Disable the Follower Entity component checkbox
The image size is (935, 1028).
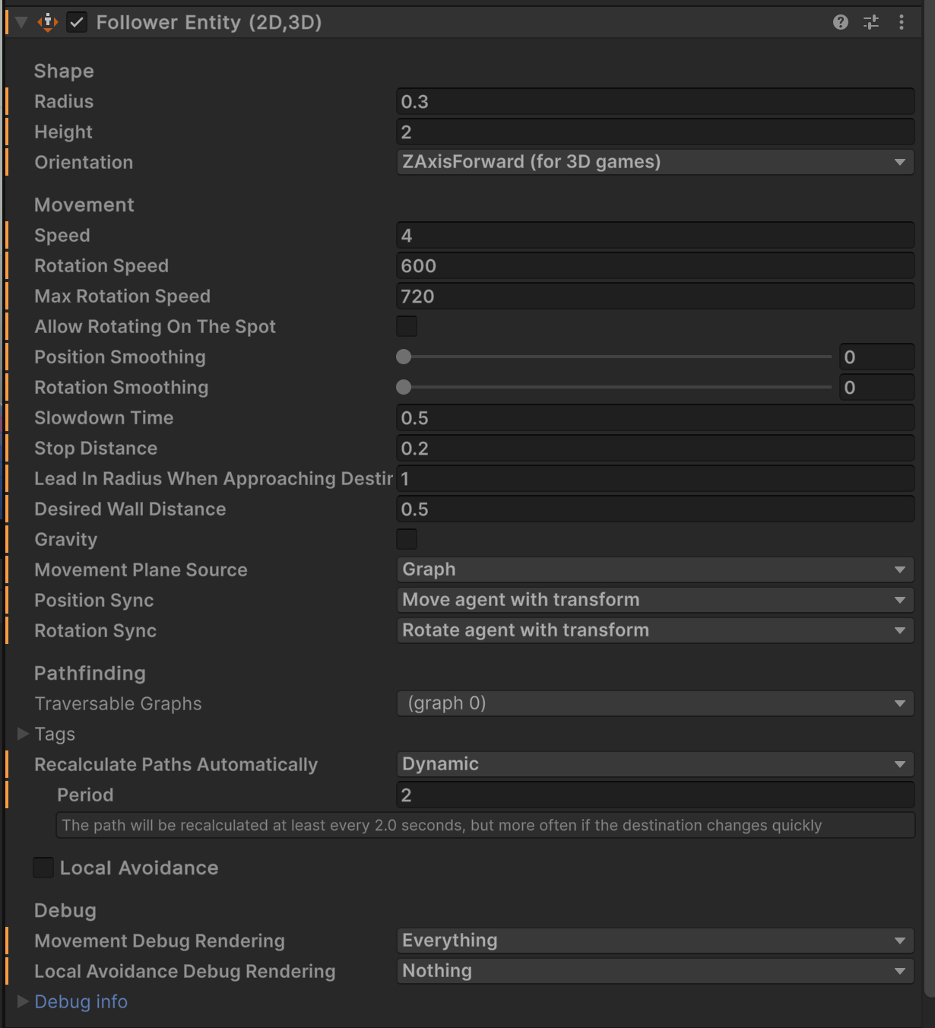point(77,22)
